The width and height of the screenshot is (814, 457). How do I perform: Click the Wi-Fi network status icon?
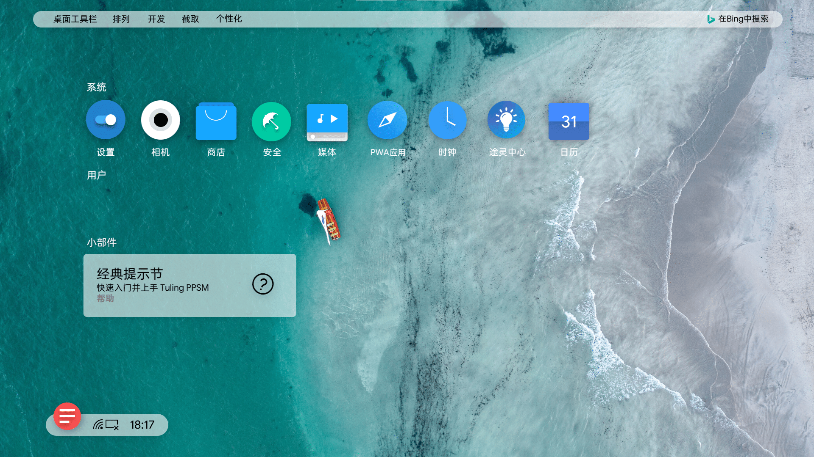(98, 424)
